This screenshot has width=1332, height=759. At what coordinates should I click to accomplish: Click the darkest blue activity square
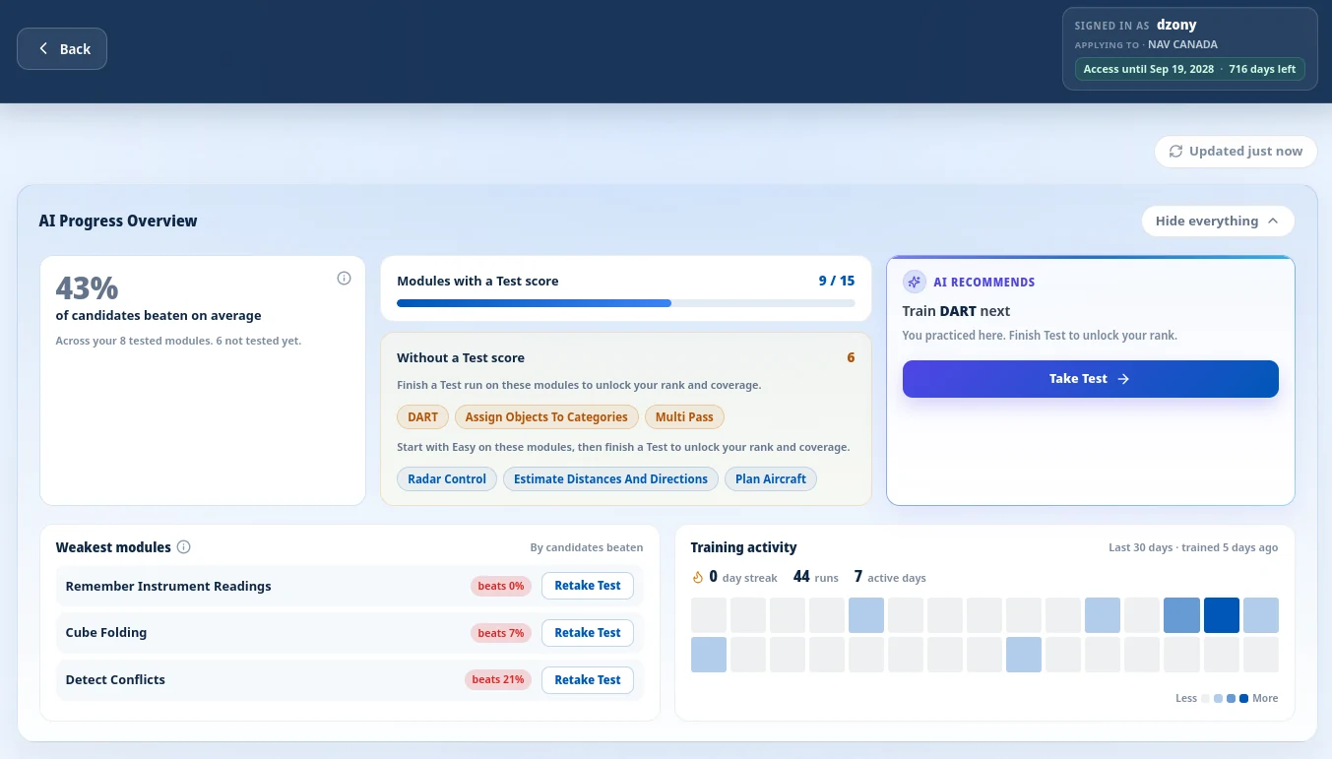[x=1221, y=615]
